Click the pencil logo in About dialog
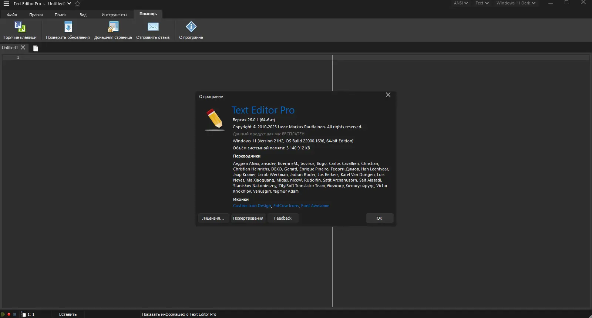 click(x=215, y=119)
